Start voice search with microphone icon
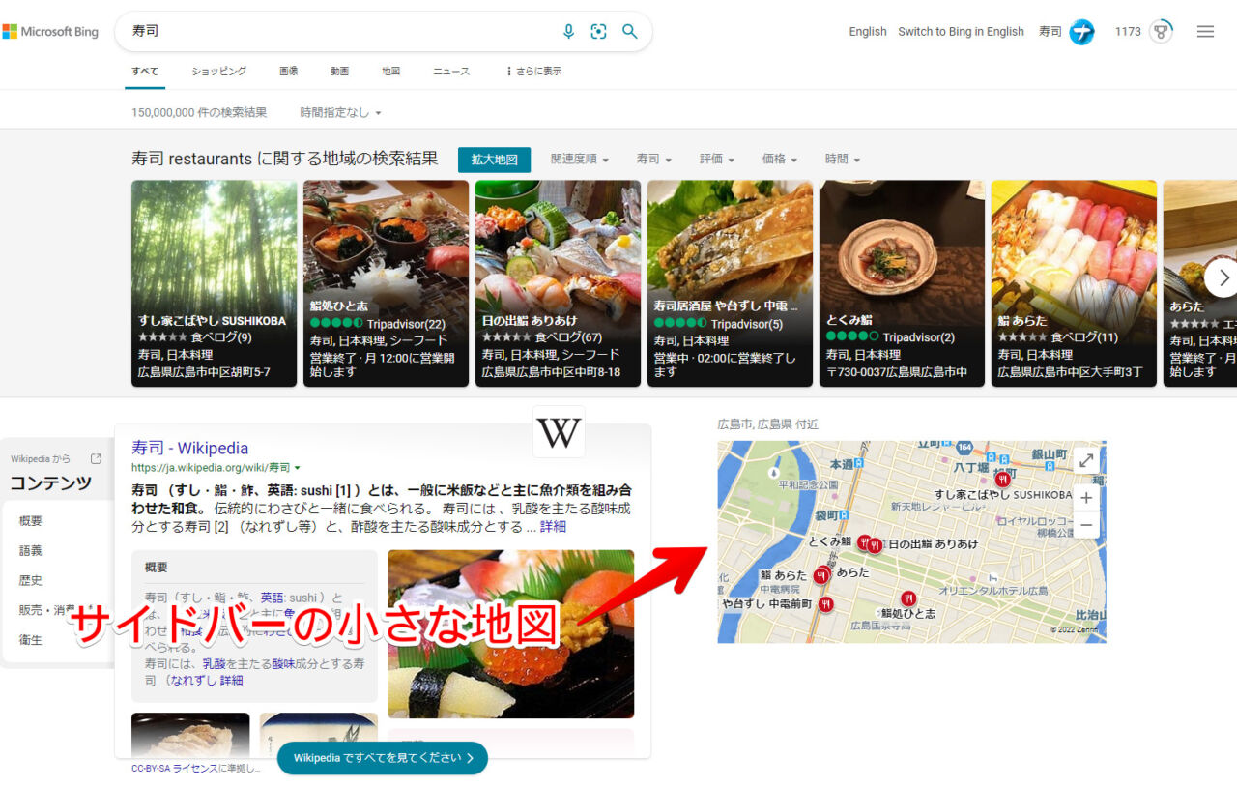The height and width of the screenshot is (788, 1237). [x=568, y=32]
